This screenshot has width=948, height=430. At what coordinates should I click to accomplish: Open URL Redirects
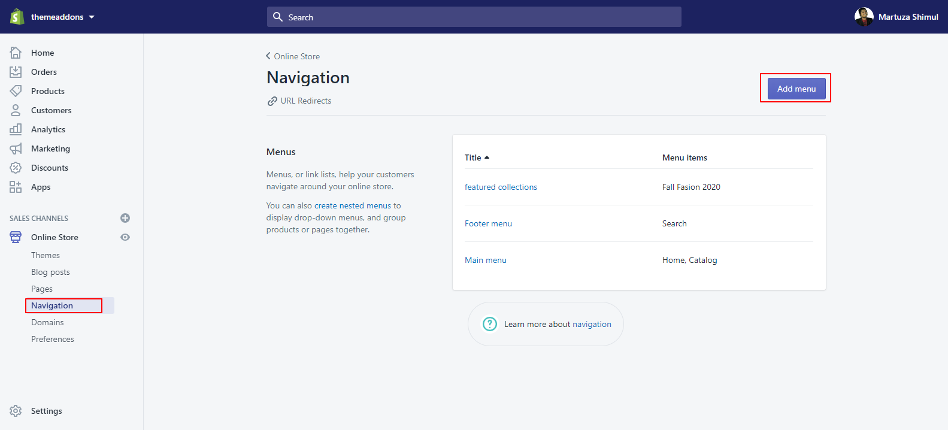[305, 101]
